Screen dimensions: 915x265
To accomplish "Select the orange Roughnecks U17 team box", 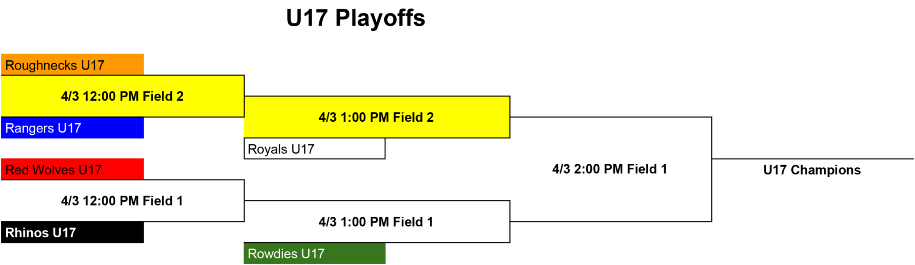I will [x=72, y=64].
